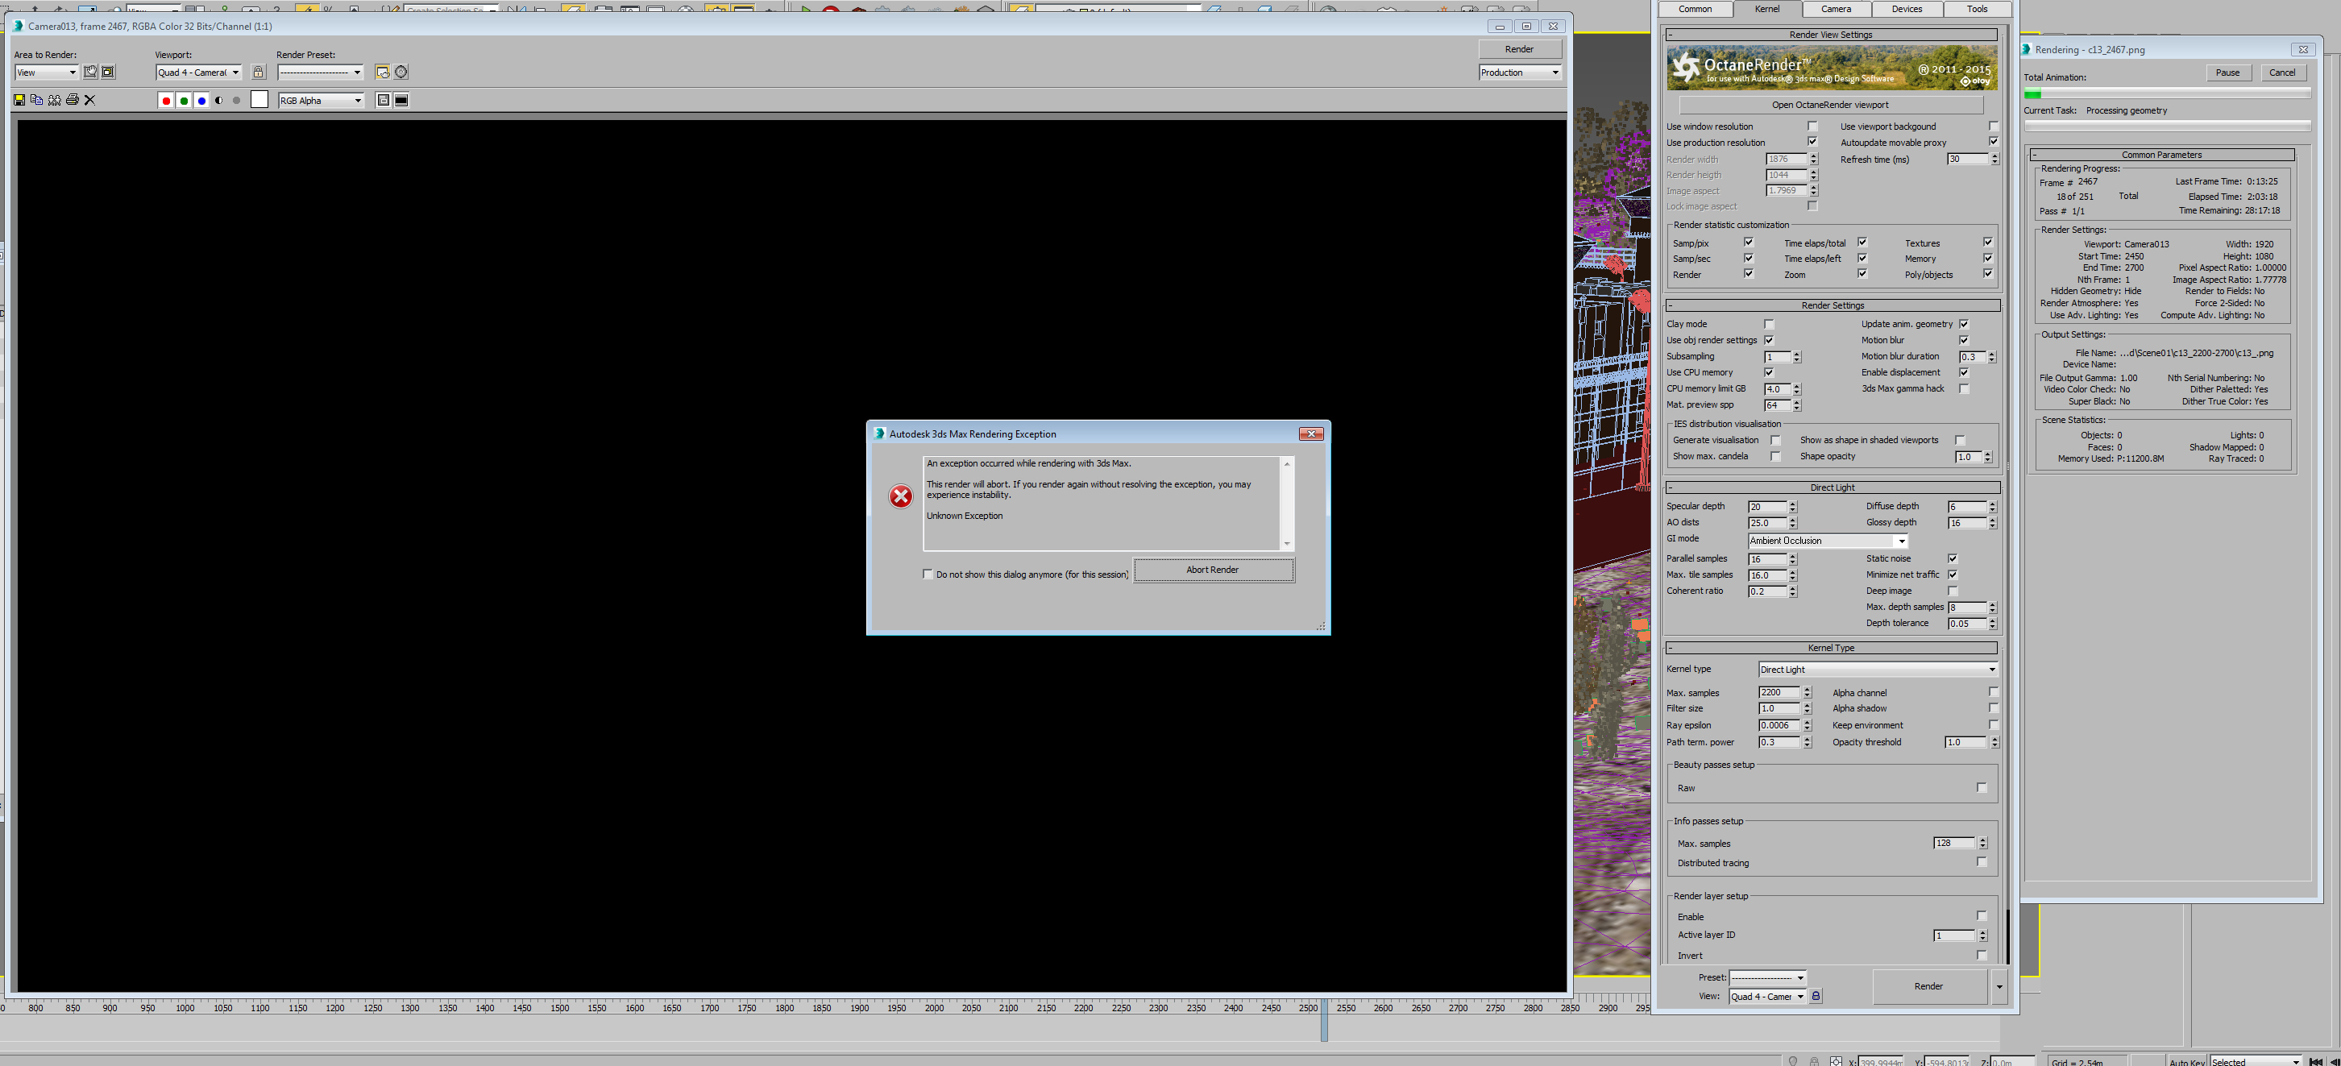Switch to the Camera tab
Image resolution: width=2341 pixels, height=1066 pixels.
pyautogui.click(x=1836, y=9)
